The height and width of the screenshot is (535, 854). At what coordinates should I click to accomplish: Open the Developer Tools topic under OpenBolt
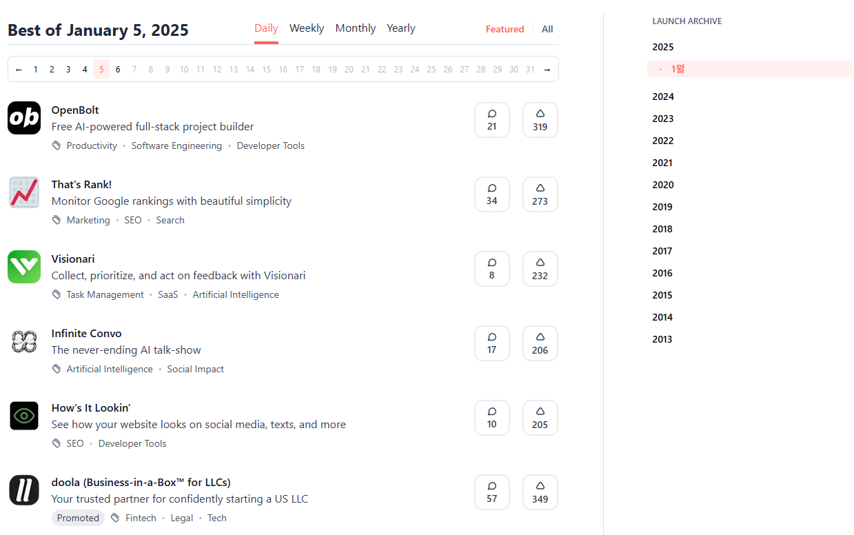(271, 145)
